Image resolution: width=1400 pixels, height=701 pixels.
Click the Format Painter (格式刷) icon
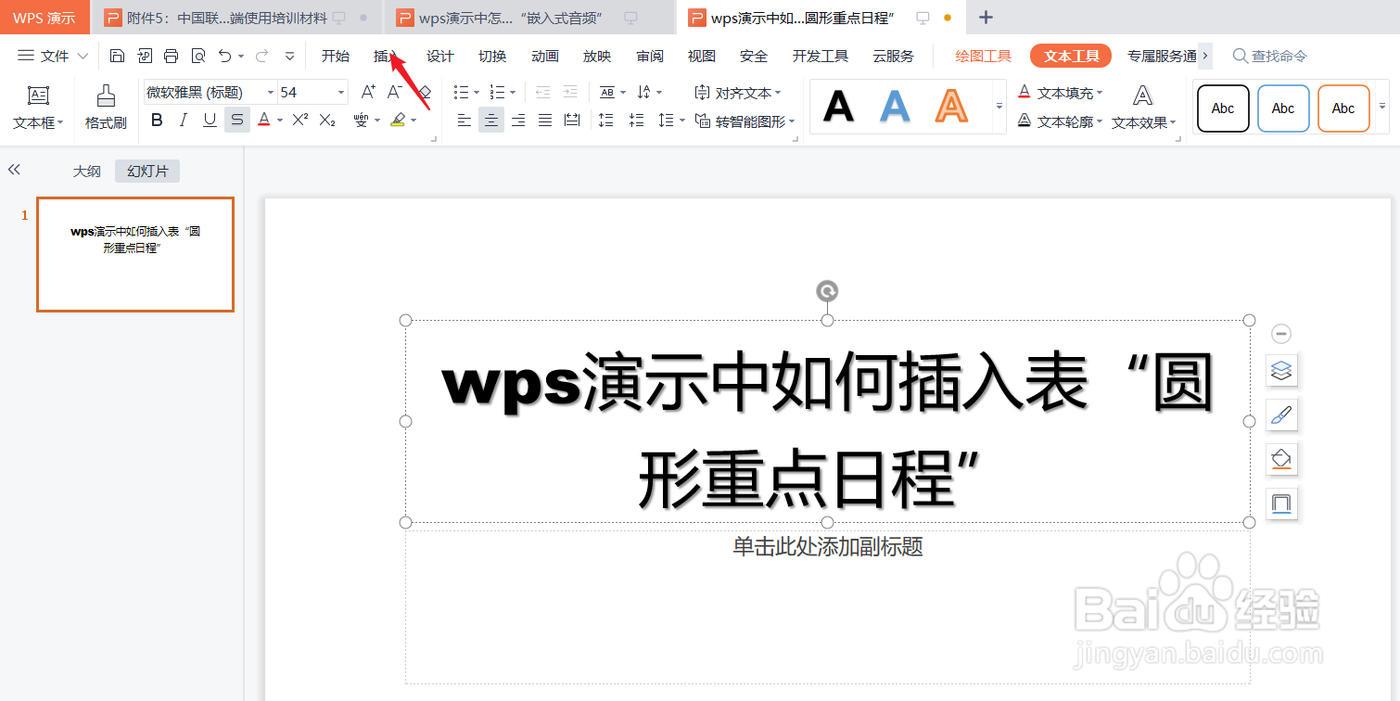pyautogui.click(x=106, y=96)
